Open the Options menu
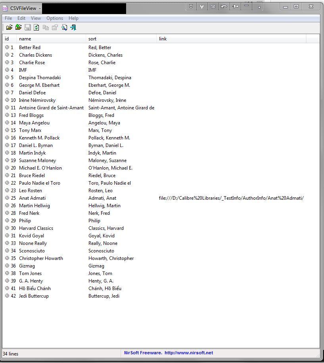The width and height of the screenshot is (324, 363). (55, 18)
